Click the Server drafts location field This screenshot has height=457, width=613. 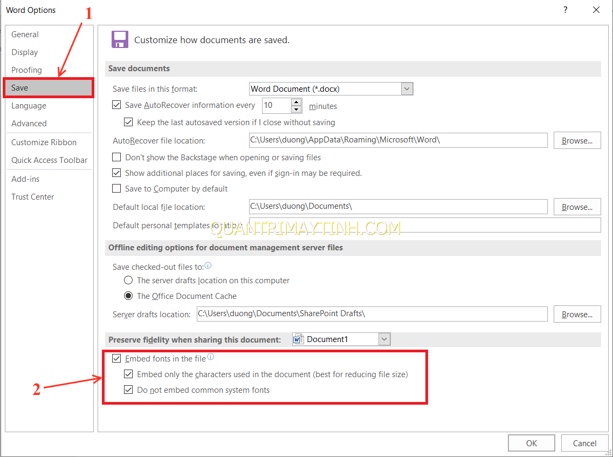(x=372, y=314)
